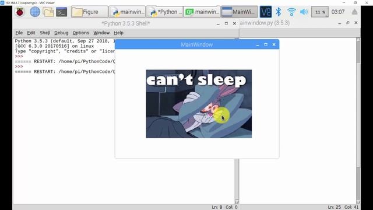Image resolution: width=373 pixels, height=210 pixels.
Task: Click the Ln: 8 Col: 0 status
Action: pos(224,207)
